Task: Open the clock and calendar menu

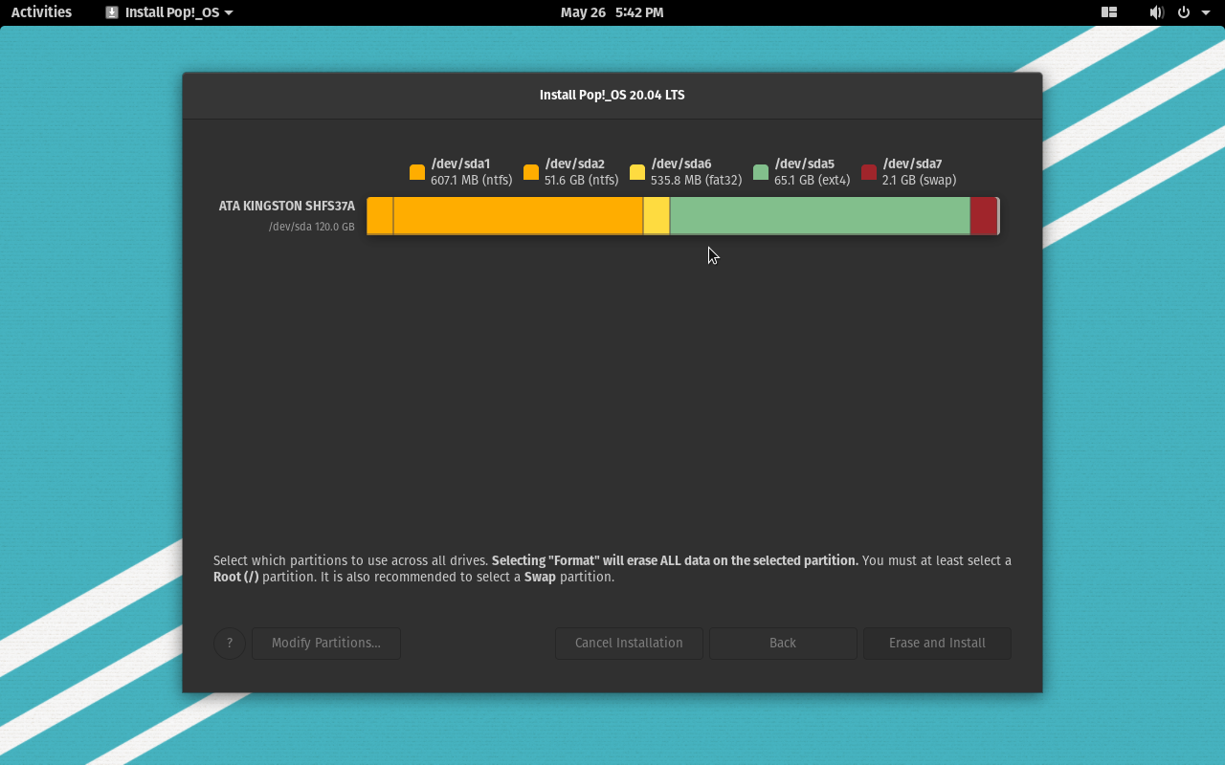Action: coord(612,12)
